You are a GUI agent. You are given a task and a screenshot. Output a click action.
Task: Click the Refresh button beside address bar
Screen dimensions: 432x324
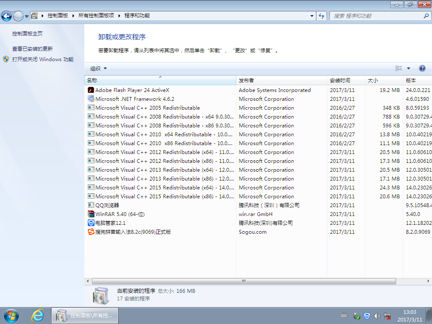tap(321, 16)
